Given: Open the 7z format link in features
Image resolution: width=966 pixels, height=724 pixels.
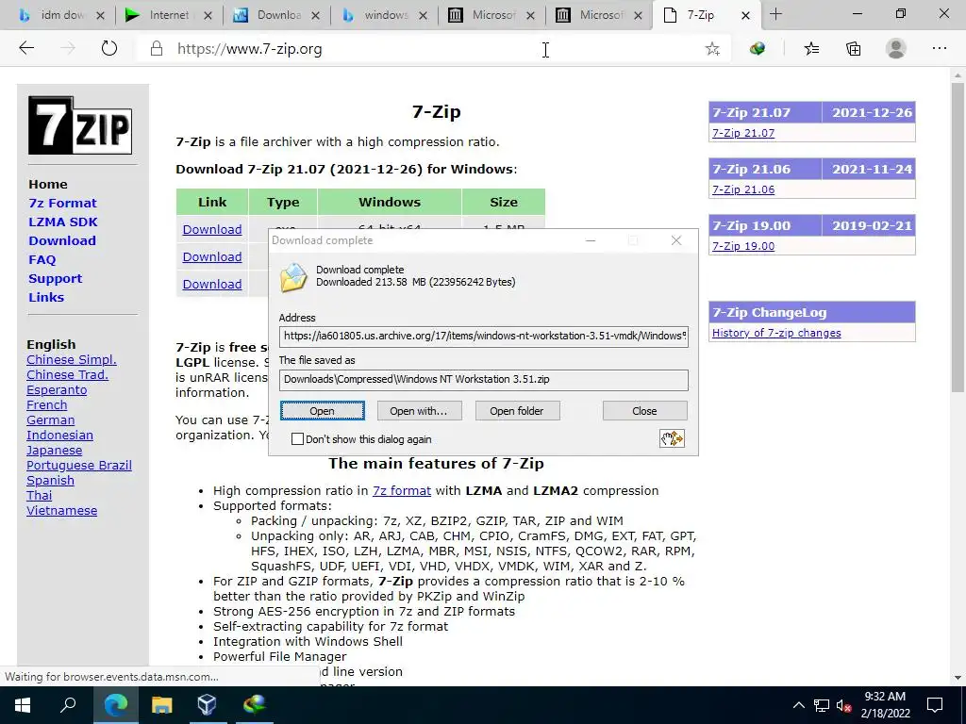Looking at the screenshot, I should pos(402,490).
